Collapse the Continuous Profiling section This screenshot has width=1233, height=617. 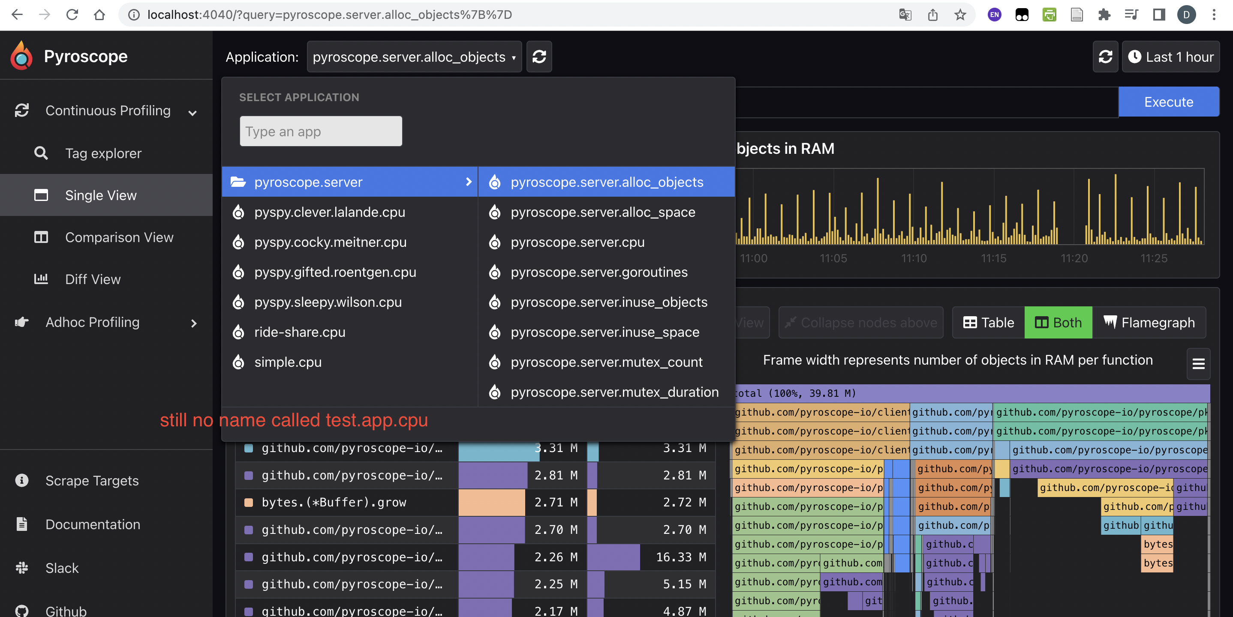tap(192, 112)
